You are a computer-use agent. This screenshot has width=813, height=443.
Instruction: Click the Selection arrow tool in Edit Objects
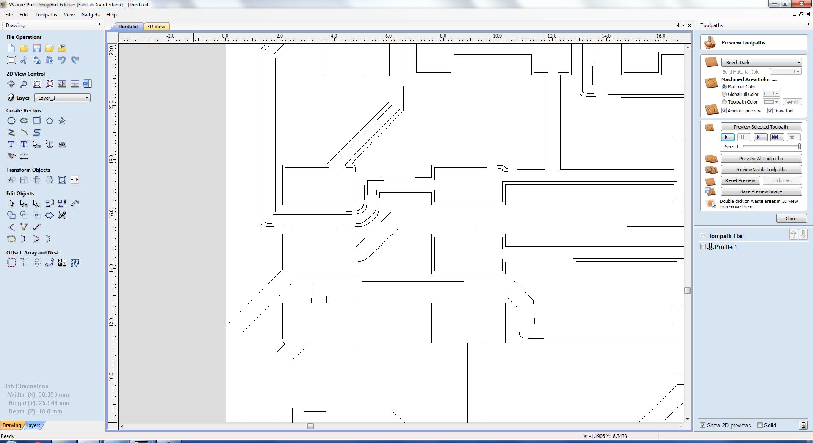(11, 204)
